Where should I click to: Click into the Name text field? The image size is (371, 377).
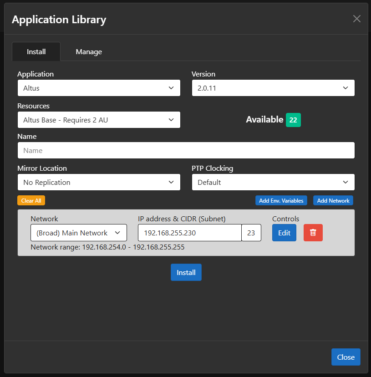pyautogui.click(x=186, y=150)
